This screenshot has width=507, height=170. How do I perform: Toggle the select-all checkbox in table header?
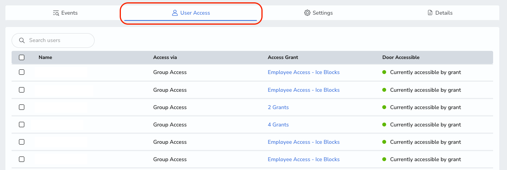[x=22, y=57]
